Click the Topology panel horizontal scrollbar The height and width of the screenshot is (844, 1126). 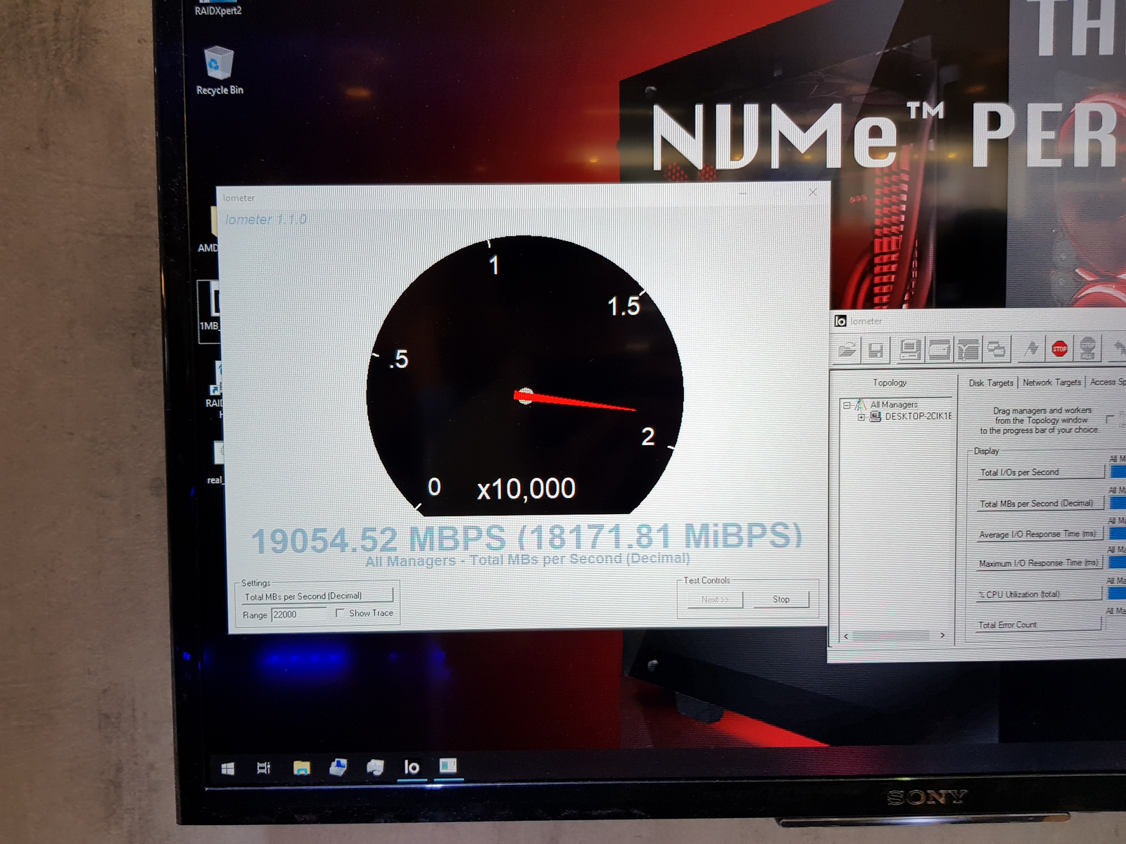[x=894, y=636]
